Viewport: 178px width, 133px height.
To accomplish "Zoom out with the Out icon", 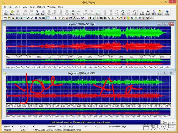I will (x=129, y=12).
